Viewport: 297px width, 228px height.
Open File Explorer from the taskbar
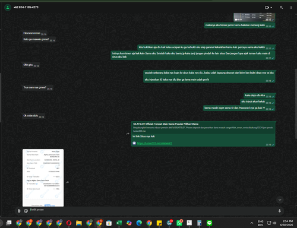point(79,223)
